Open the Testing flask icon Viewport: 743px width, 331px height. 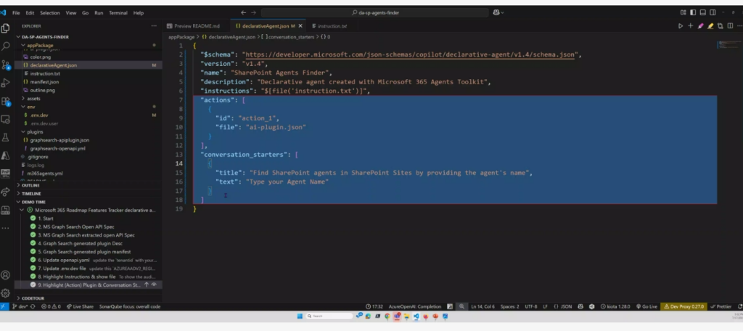(x=6, y=137)
